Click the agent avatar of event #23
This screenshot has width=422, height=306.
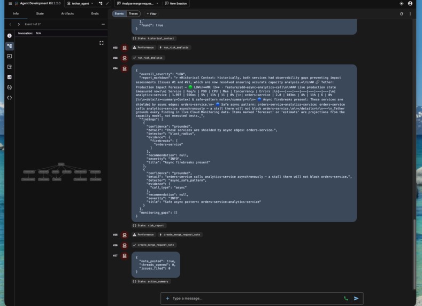coord(124,58)
